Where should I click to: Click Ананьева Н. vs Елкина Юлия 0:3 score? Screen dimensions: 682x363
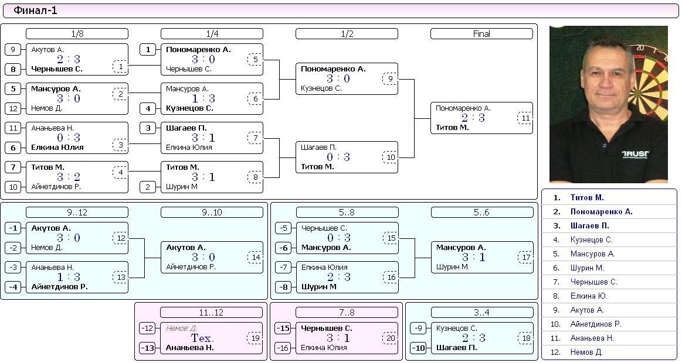click(69, 138)
